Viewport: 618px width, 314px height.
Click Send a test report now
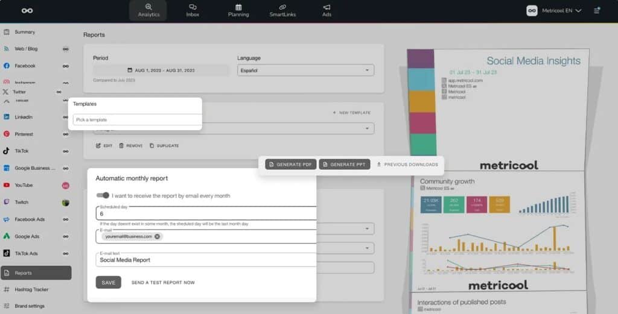pos(163,283)
